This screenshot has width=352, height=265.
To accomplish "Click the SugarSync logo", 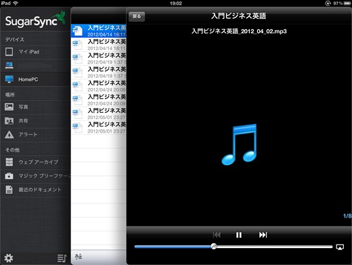I will 35,20.
